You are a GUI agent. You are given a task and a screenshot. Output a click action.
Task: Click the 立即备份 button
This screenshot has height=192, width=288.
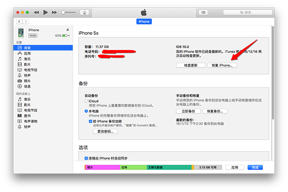tap(189, 111)
